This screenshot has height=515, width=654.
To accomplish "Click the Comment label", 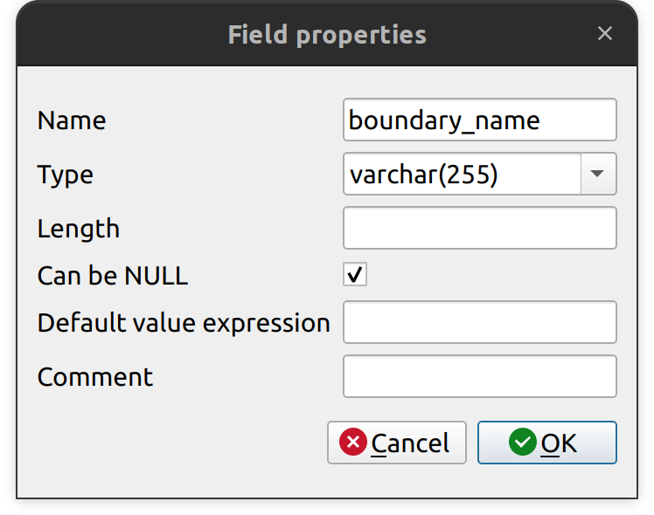I will 95,377.
